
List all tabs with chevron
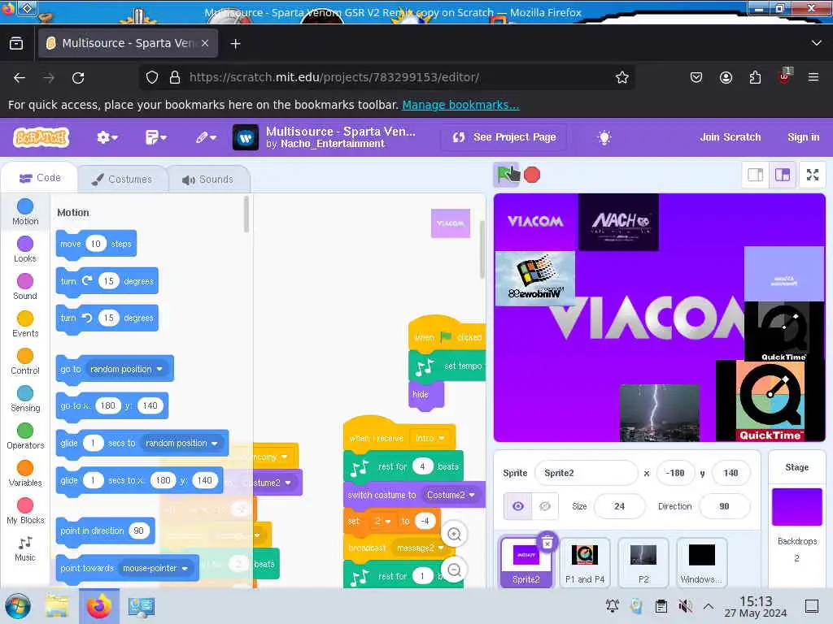coord(816,44)
